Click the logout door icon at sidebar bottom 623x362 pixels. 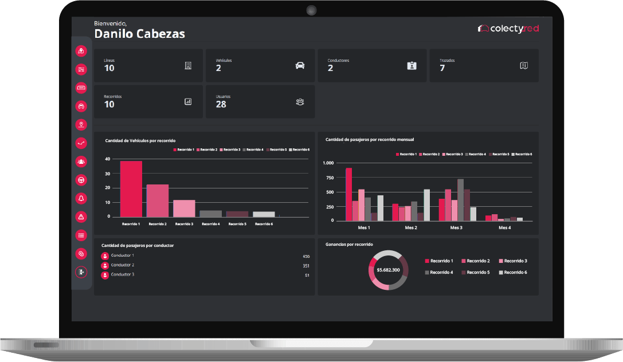(81, 272)
